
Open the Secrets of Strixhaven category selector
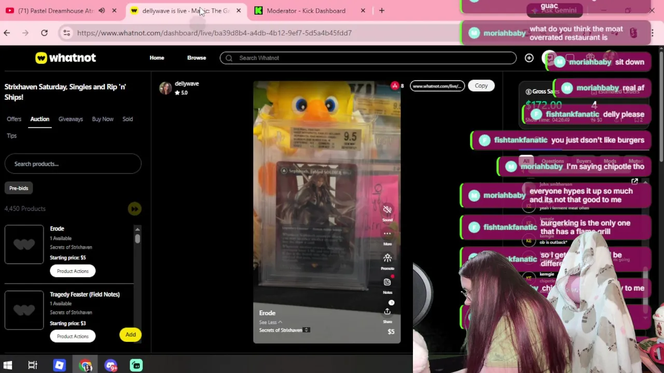coord(284,330)
